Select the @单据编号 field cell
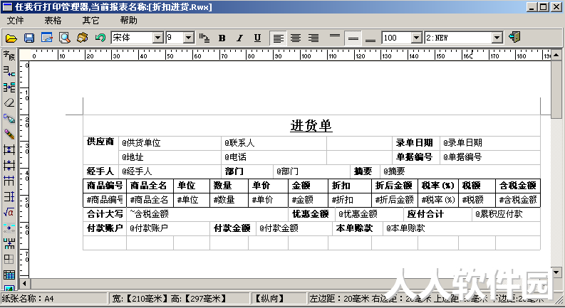 (490, 157)
